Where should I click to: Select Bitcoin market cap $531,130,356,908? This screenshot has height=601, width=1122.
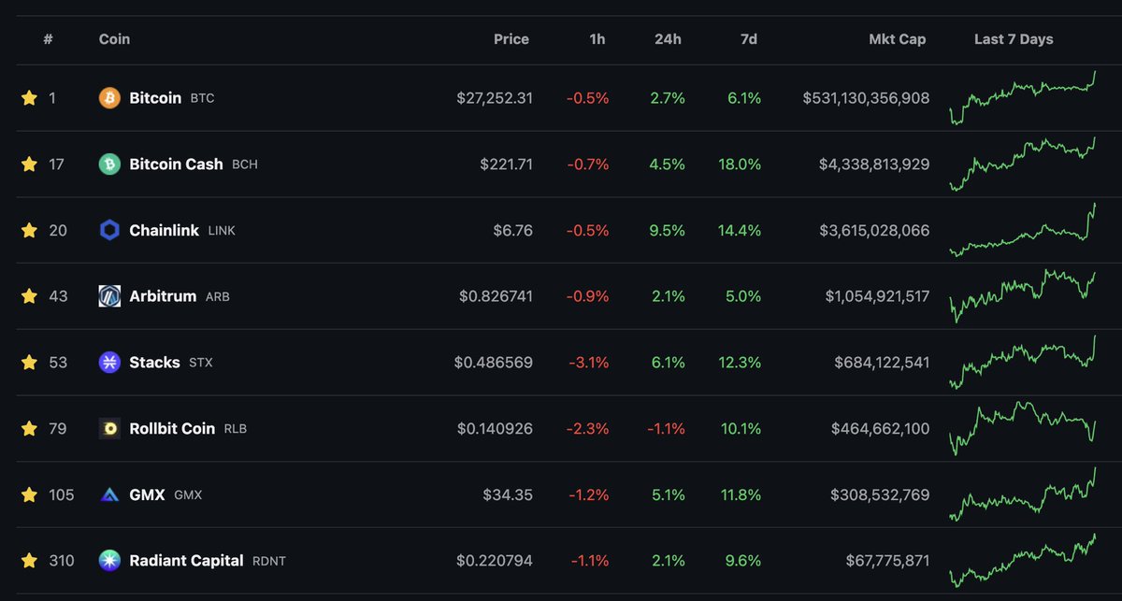coord(866,97)
